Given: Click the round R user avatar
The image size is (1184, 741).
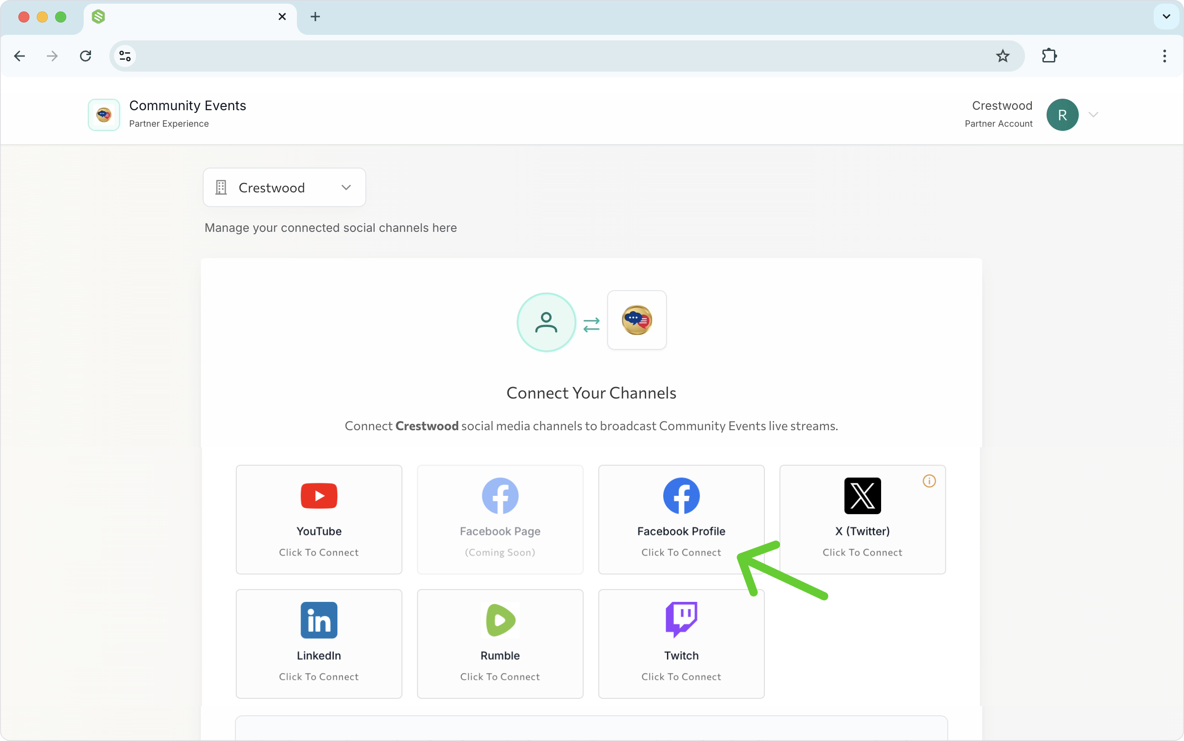Looking at the screenshot, I should click(1062, 115).
